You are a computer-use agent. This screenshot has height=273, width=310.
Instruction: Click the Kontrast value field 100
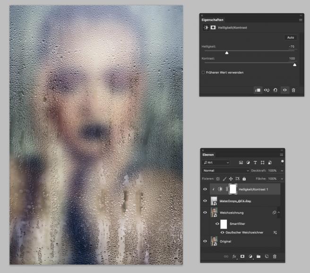click(292, 59)
